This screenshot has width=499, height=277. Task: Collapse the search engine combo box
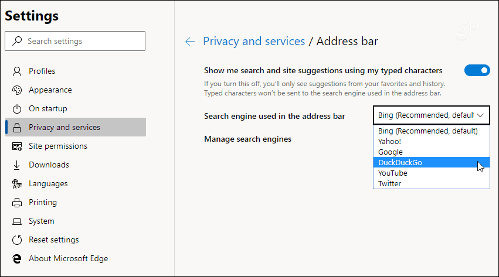click(431, 115)
